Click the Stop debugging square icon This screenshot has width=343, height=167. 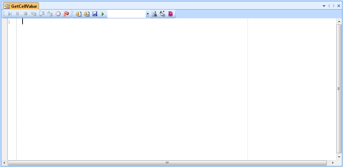pos(25,14)
